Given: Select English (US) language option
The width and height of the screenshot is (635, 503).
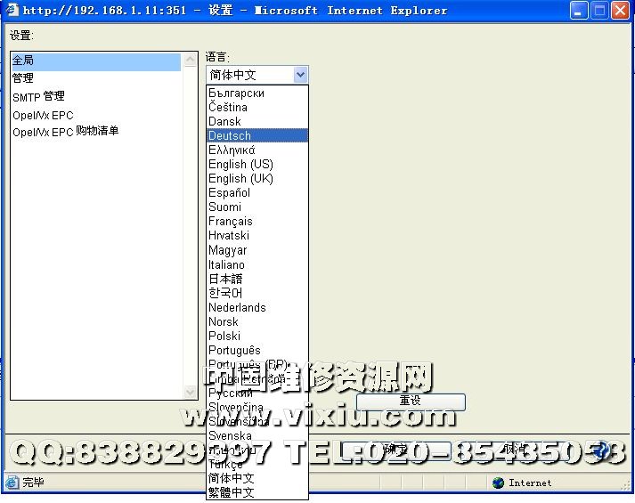Looking at the screenshot, I should pos(257,165).
